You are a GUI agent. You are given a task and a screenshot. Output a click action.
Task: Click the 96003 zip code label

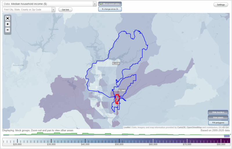pos(116,63)
